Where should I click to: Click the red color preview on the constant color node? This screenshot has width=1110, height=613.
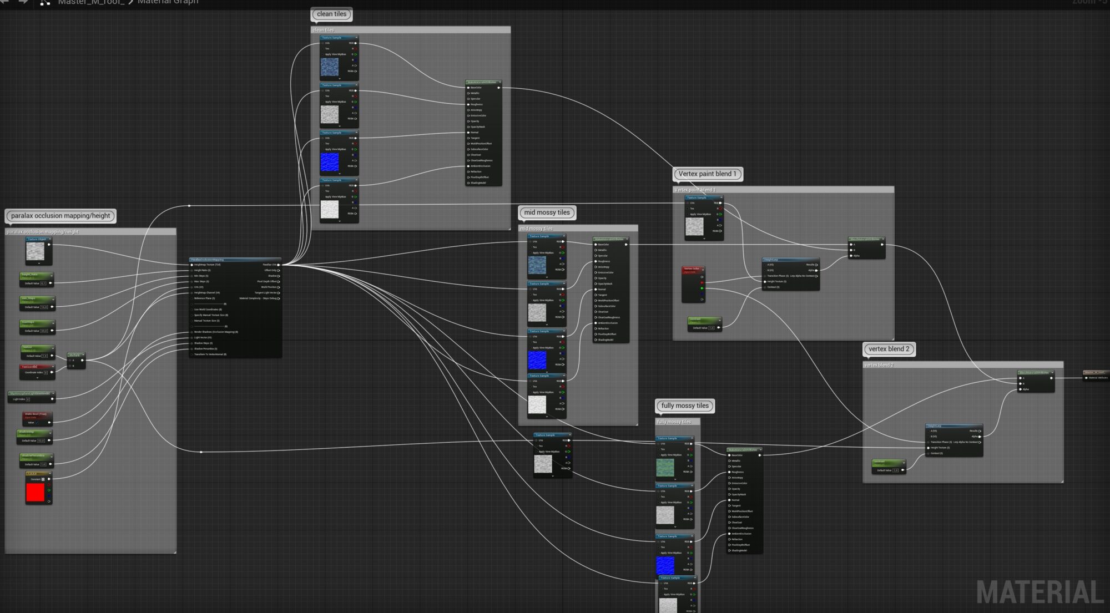[35, 493]
